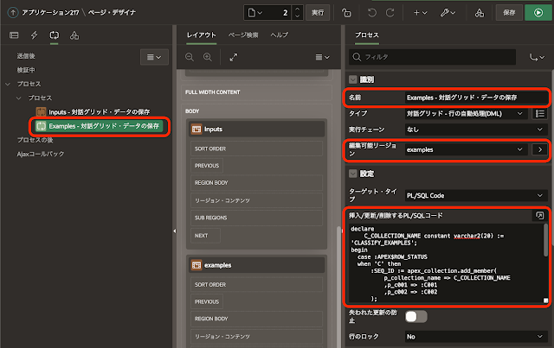Select the プロセスの後 tree node
Image resolution: width=554 pixels, height=348 pixels.
[x=35, y=140]
